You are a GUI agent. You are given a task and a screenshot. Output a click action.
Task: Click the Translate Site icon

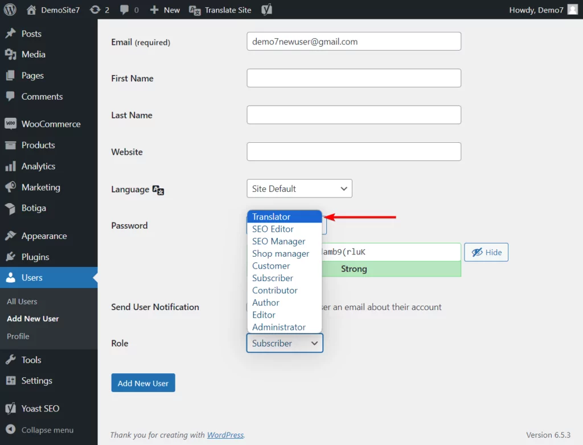195,10
